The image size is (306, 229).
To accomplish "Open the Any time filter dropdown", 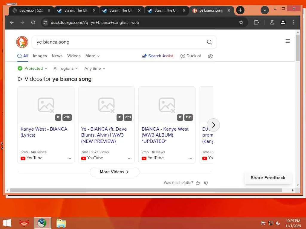I will tap(95, 68).
